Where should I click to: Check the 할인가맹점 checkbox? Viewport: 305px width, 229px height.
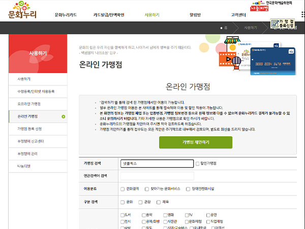point(197,163)
